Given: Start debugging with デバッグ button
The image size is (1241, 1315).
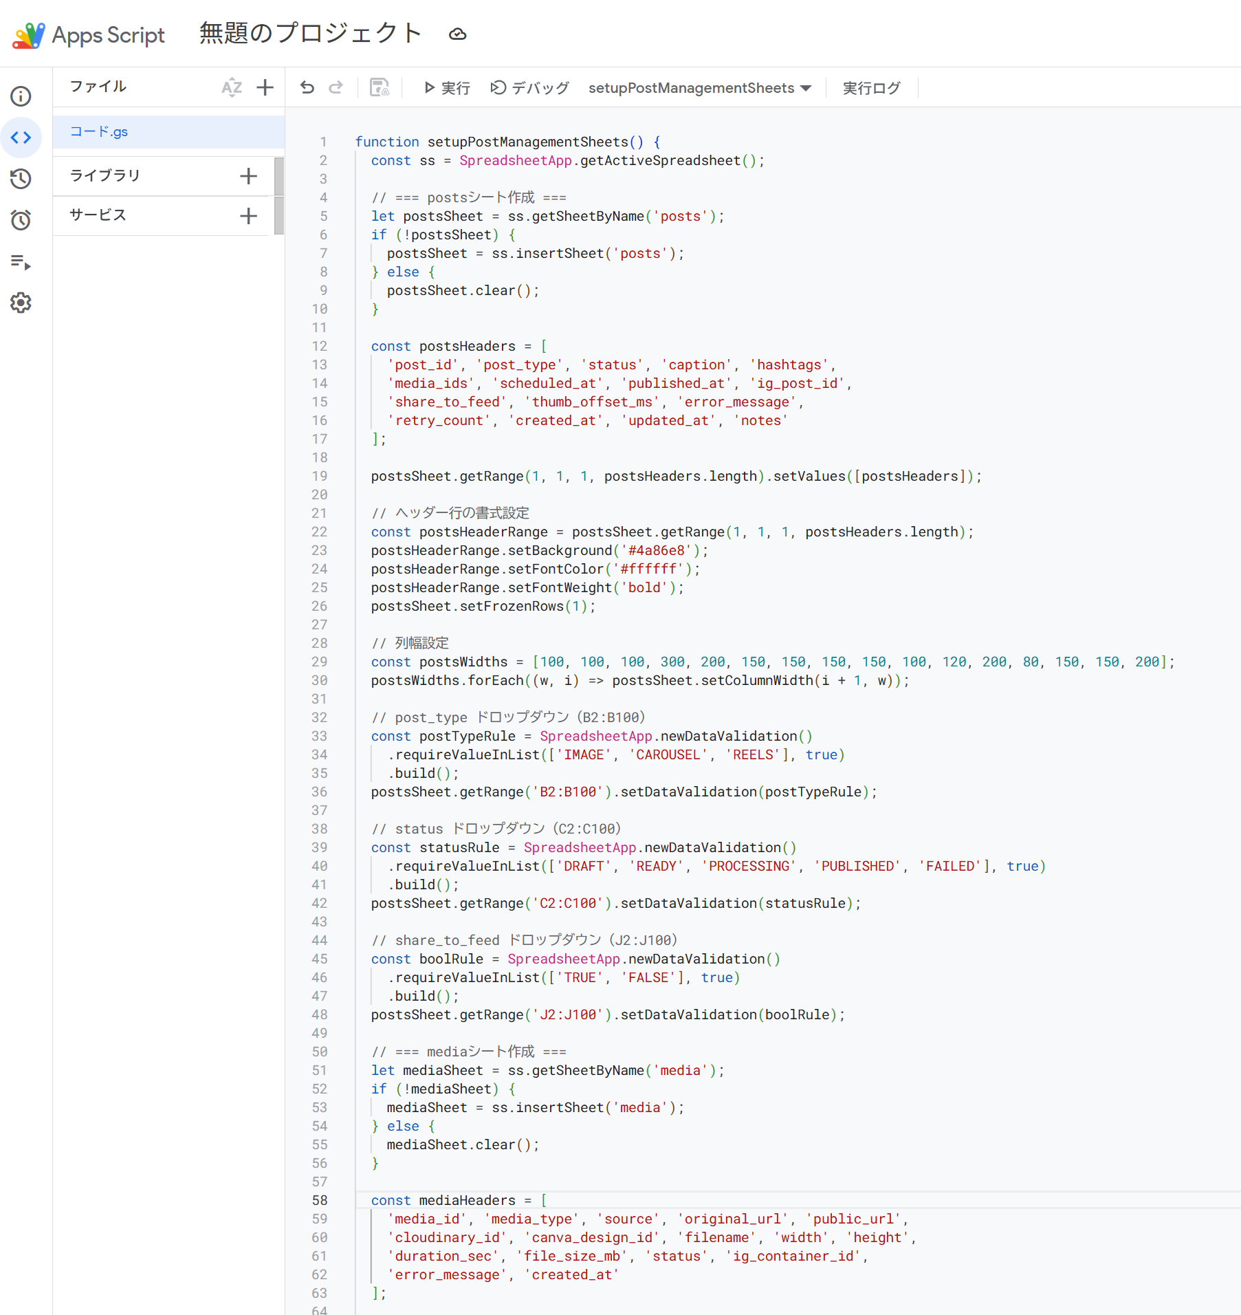Looking at the screenshot, I should [x=529, y=88].
